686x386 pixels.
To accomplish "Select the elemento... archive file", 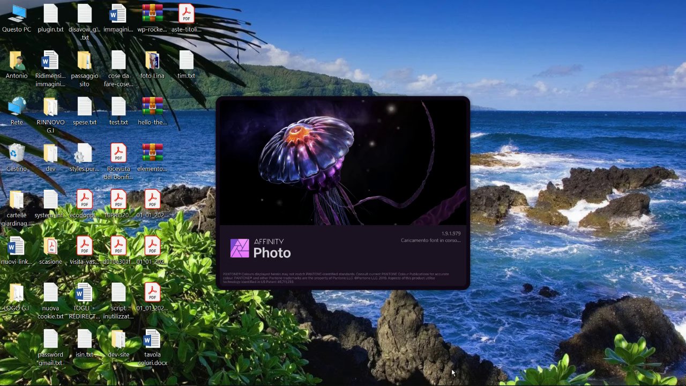I will 152,158.
